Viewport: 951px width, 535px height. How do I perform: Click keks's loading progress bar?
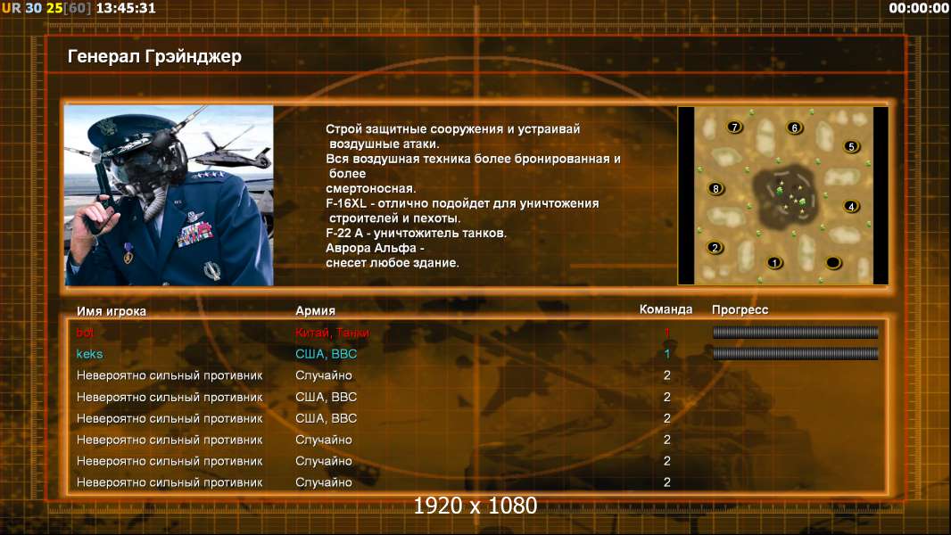[x=795, y=353]
